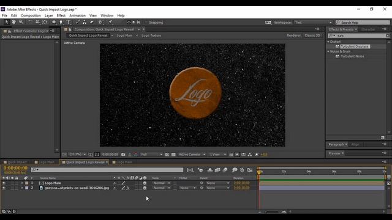Click the Draft 3D timeline icon
The image size is (392, 220).
200,170
